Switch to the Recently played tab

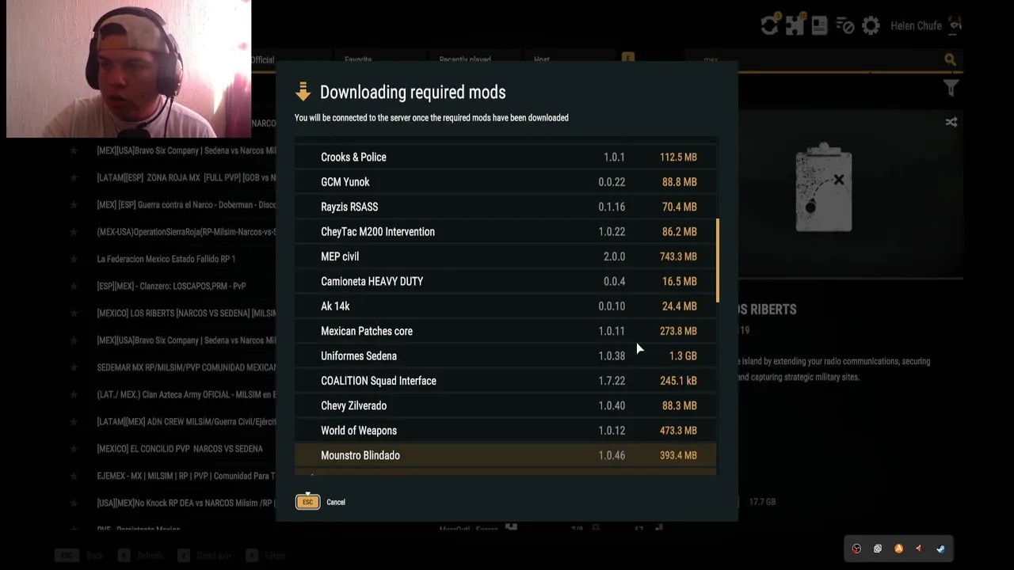pos(465,59)
